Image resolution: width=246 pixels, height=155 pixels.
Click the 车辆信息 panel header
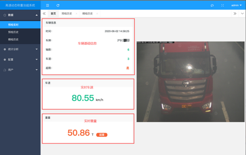[x=88, y=23]
